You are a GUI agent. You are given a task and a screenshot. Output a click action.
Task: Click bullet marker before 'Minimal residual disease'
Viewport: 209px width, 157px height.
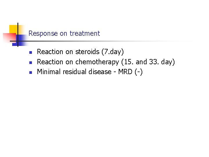click(30, 72)
